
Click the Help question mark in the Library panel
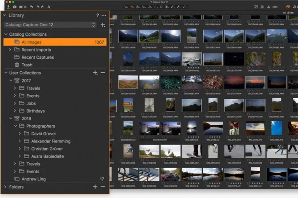[x=97, y=15]
